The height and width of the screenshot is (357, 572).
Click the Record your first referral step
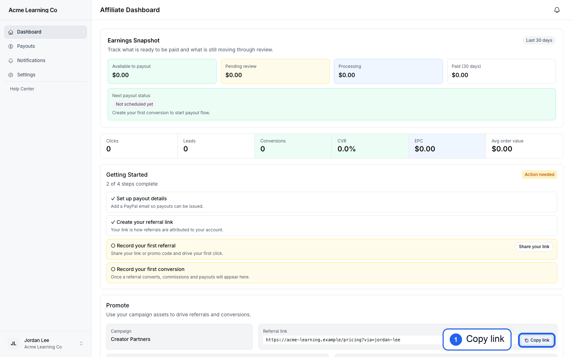(332, 249)
